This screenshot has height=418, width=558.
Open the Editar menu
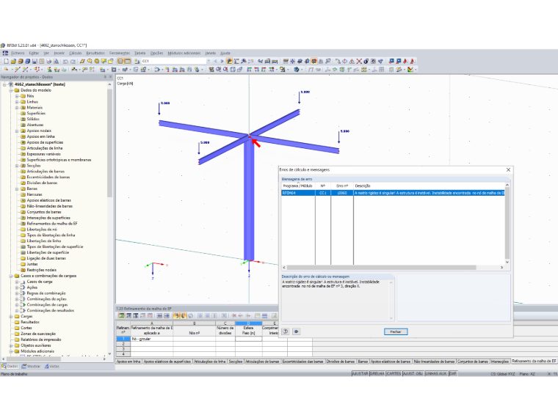tap(34, 53)
